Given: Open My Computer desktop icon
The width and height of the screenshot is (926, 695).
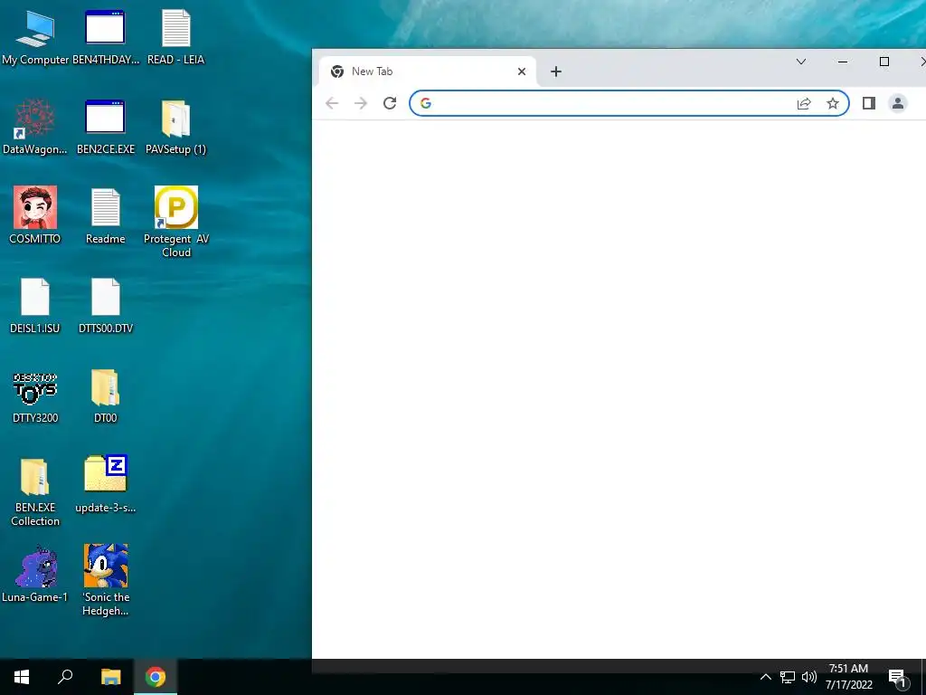Looking at the screenshot, I should (x=35, y=37).
